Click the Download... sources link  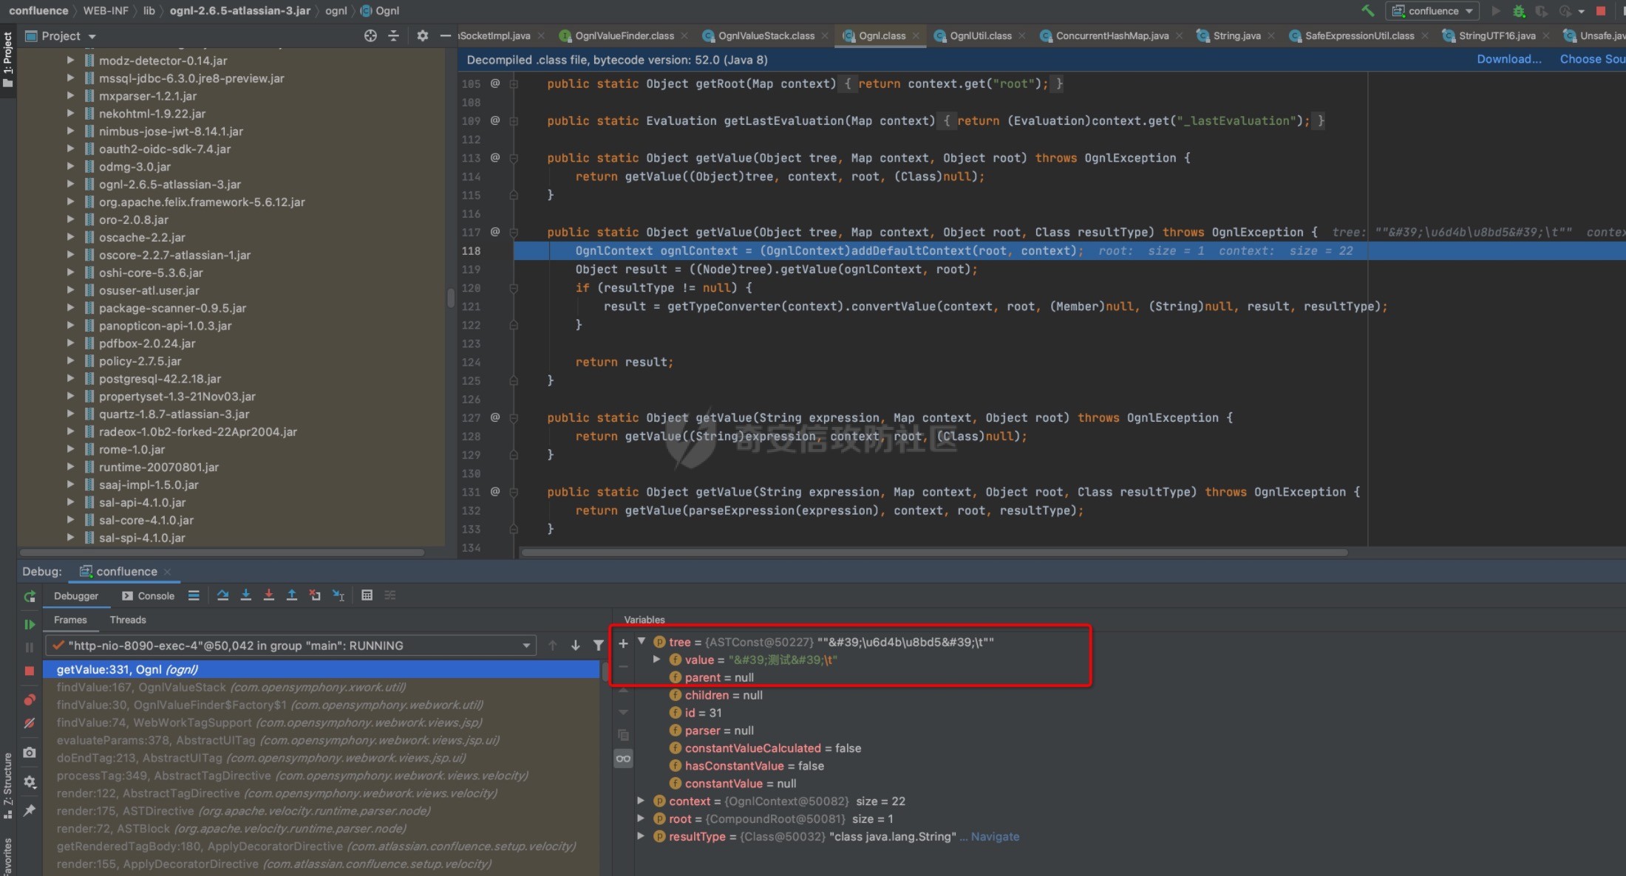[1508, 59]
